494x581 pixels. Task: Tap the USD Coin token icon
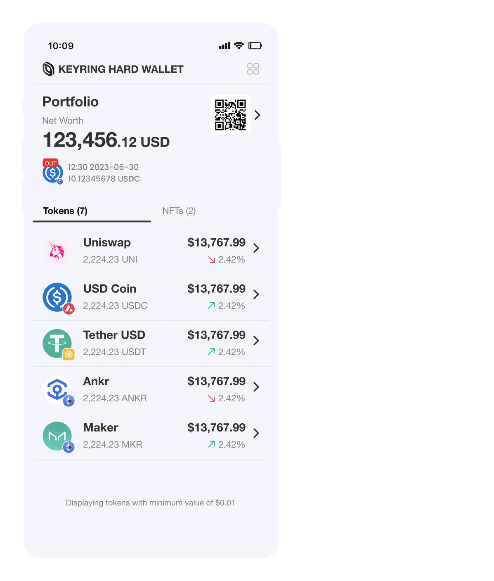57,297
